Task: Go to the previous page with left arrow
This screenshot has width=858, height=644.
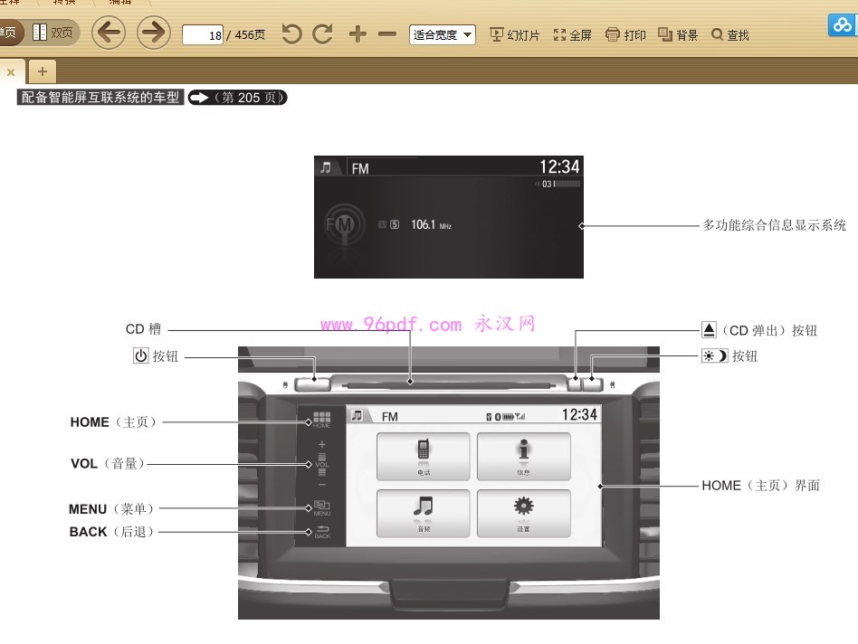Action: (x=109, y=33)
